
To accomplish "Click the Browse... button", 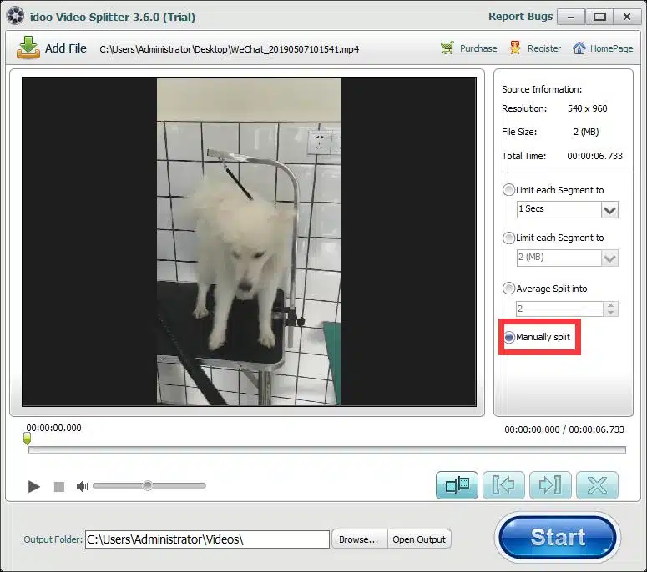I will click(x=359, y=539).
